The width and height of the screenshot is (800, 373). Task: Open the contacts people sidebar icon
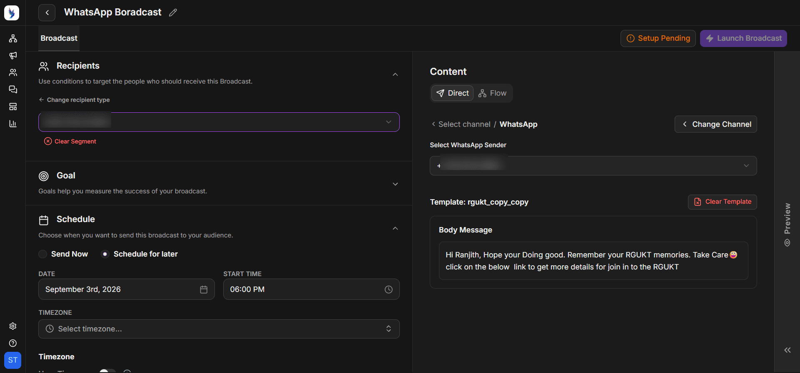click(13, 73)
